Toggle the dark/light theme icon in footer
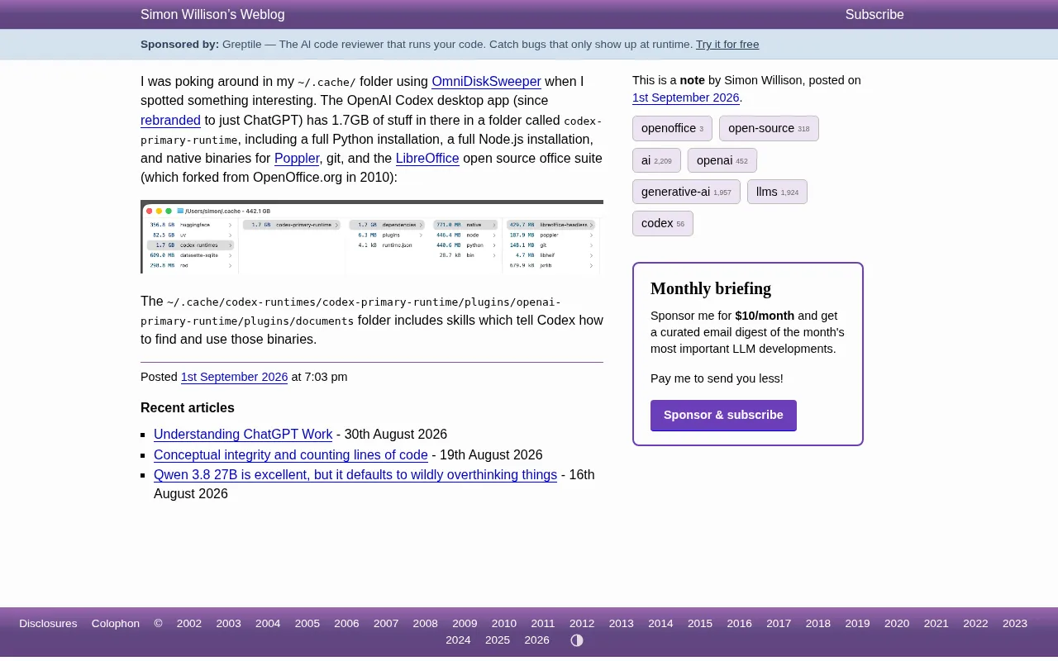Viewport: 1058px width, 661px height. point(577,640)
